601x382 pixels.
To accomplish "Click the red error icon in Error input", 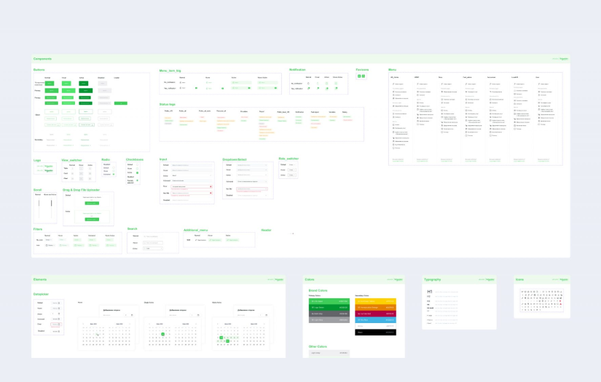I will (211, 187).
